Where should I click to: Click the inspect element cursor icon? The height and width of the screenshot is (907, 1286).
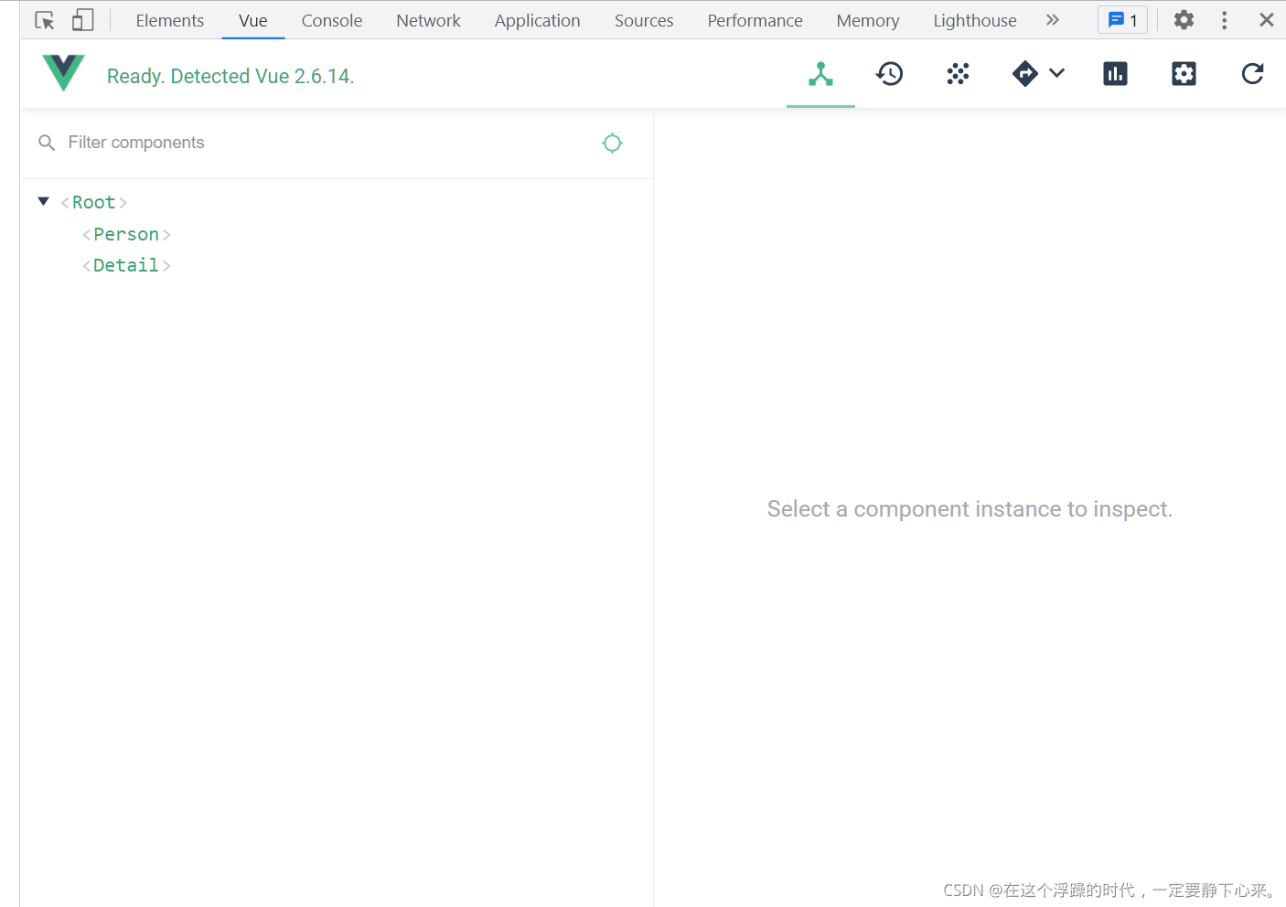[x=45, y=20]
